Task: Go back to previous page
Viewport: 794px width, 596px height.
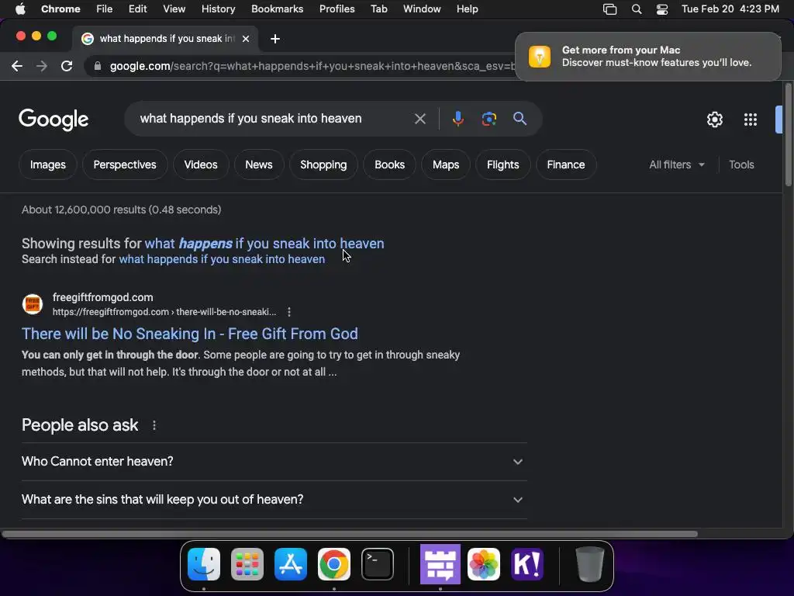Action: [x=17, y=66]
